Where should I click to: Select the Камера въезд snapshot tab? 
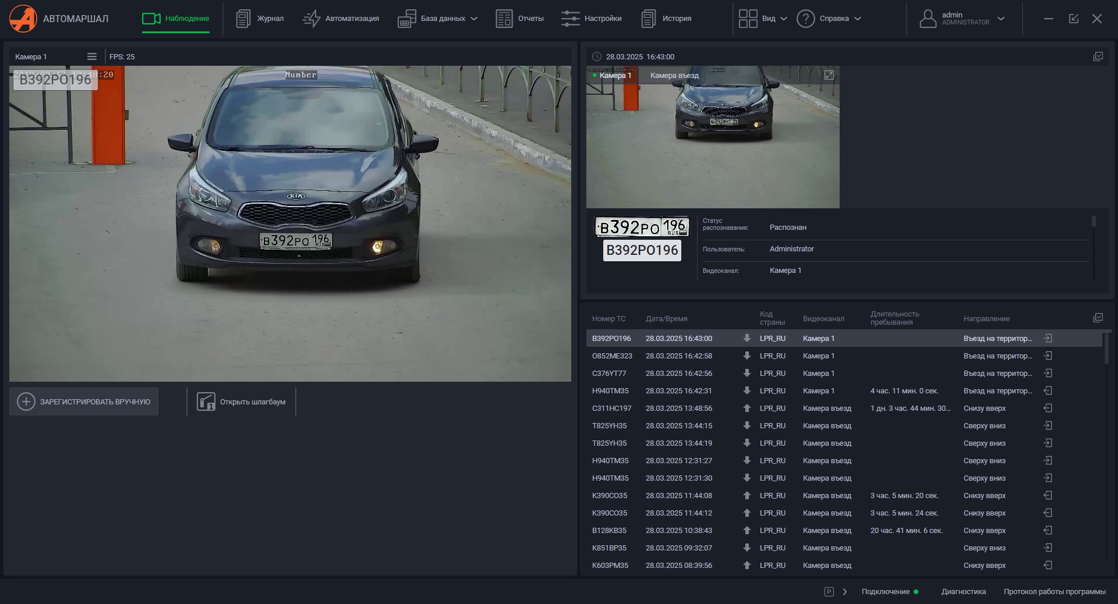click(x=674, y=75)
